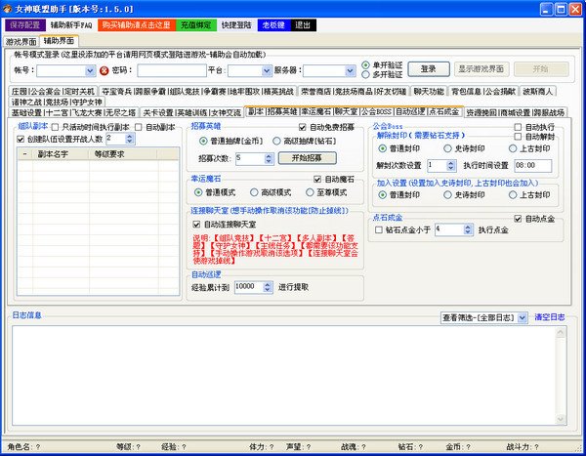Click 开战人数 spinner arrows

point(130,139)
